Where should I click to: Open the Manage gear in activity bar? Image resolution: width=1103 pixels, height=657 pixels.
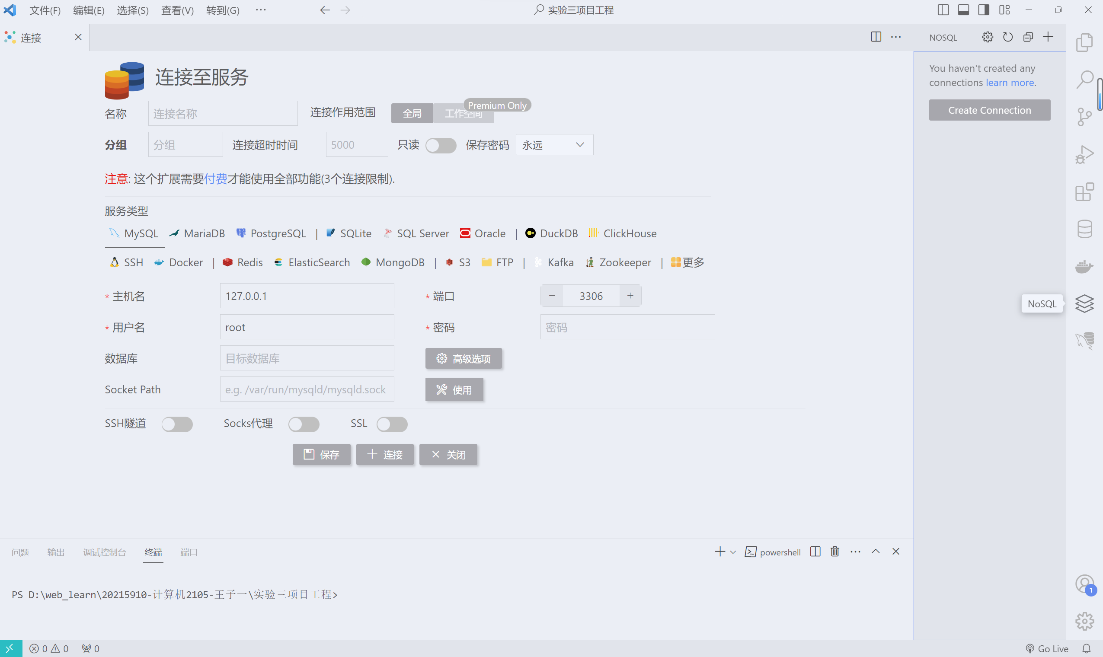tap(1084, 622)
